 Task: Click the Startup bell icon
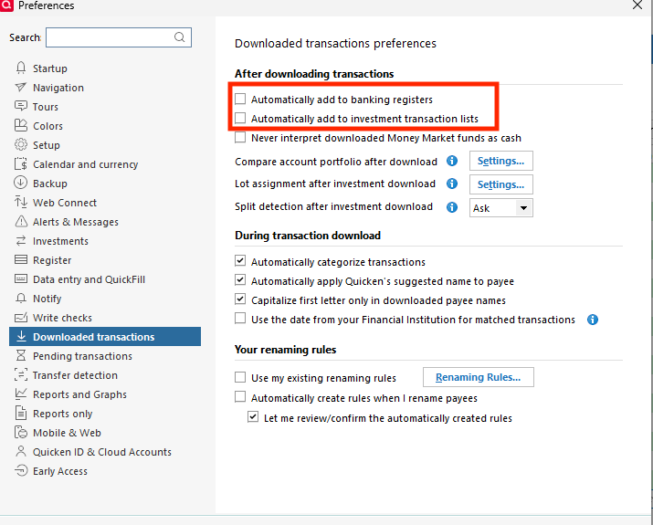pos(21,68)
